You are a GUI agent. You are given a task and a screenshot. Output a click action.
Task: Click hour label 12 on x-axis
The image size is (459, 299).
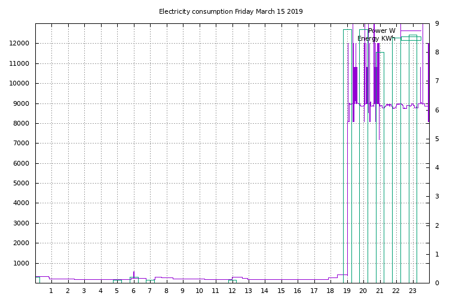[232, 291]
